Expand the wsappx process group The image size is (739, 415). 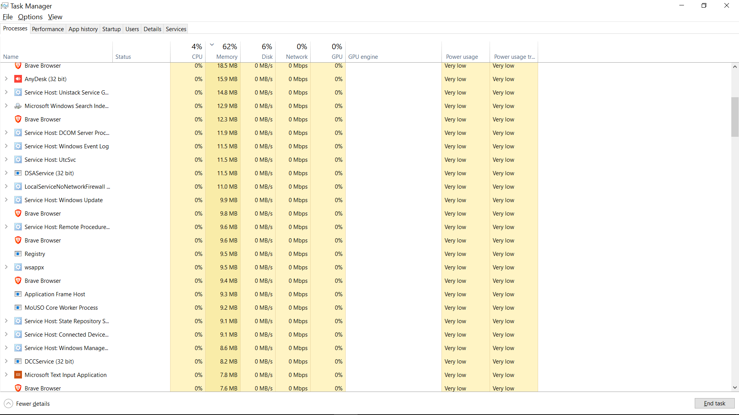tap(6, 267)
